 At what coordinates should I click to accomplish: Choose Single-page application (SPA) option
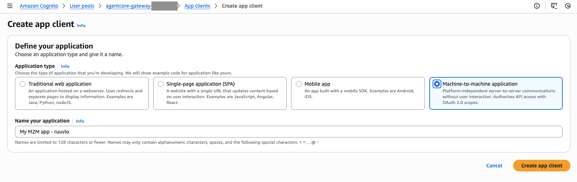(161, 84)
